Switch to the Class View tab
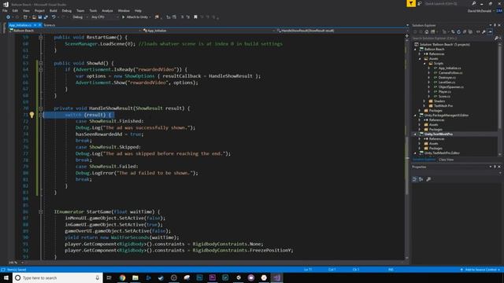Viewport: 504px width, 283px height. coord(447,160)
